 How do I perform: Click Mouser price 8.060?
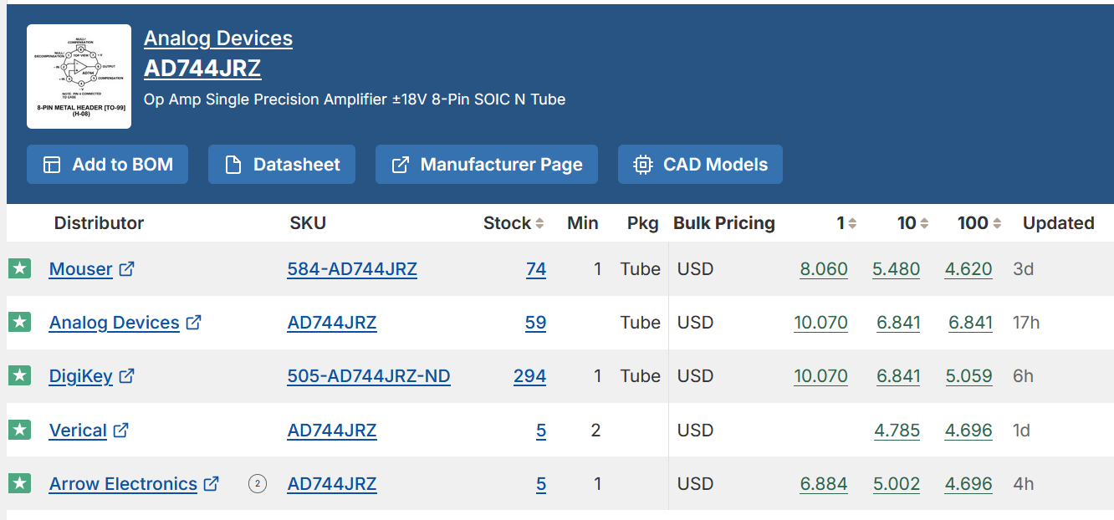(824, 269)
